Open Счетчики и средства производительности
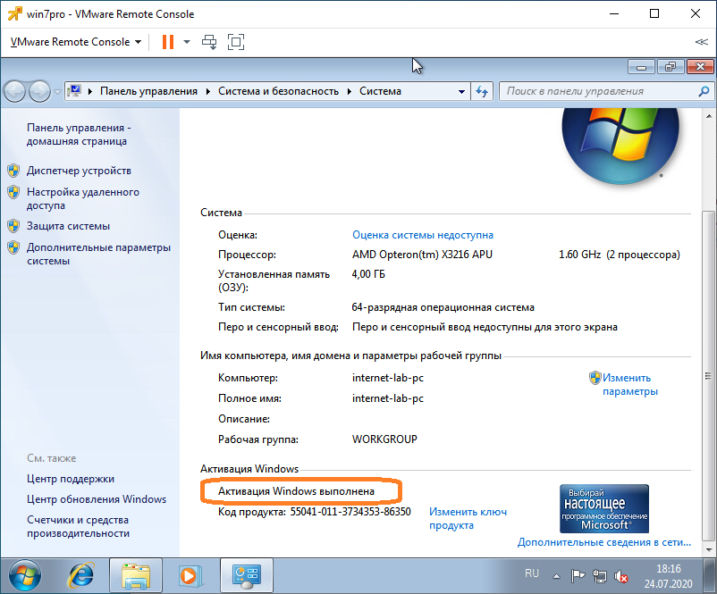Image resolution: width=717 pixels, height=594 pixels. point(78,526)
